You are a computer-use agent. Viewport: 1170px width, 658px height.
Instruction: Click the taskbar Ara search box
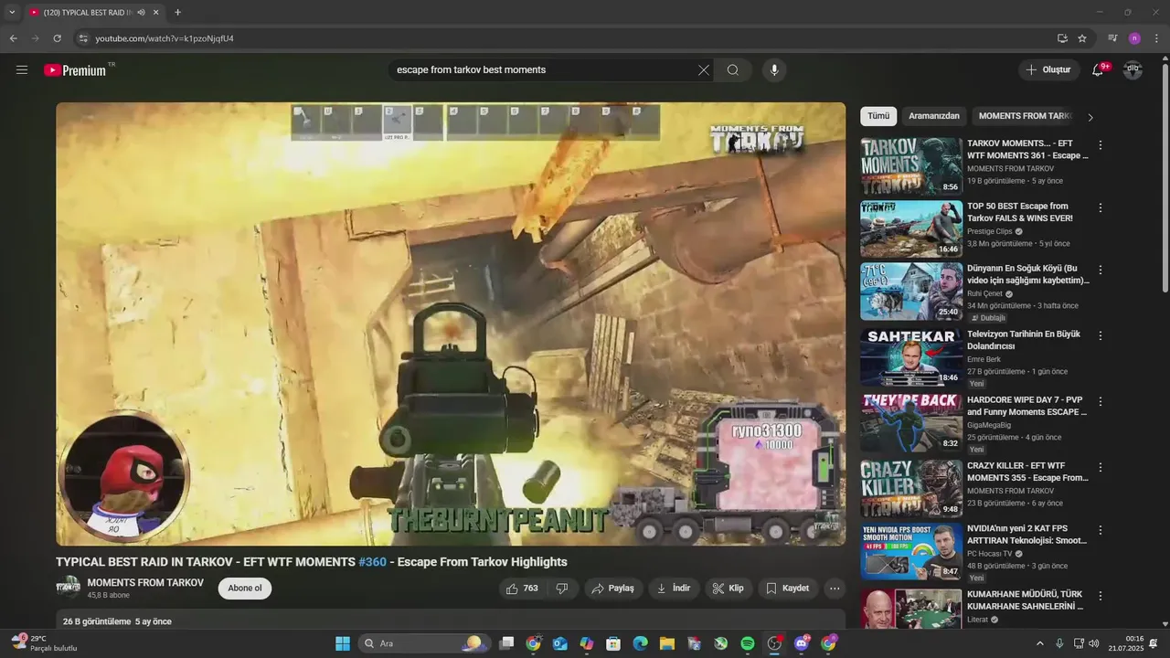point(423,643)
